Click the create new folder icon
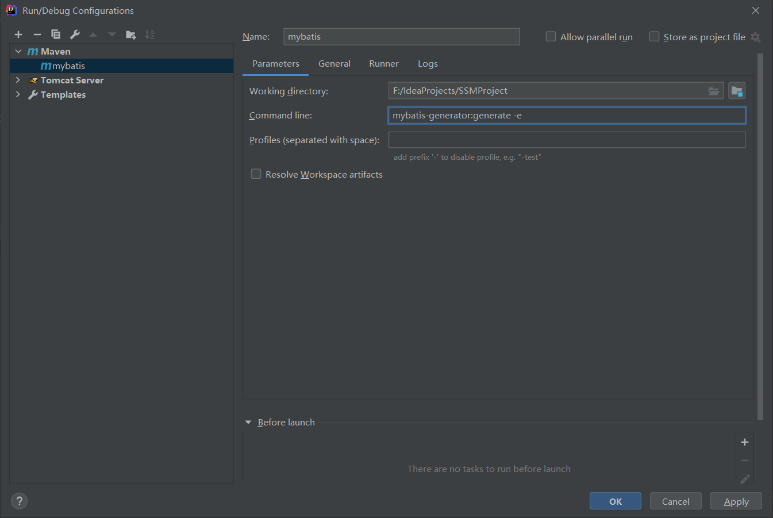 [131, 34]
